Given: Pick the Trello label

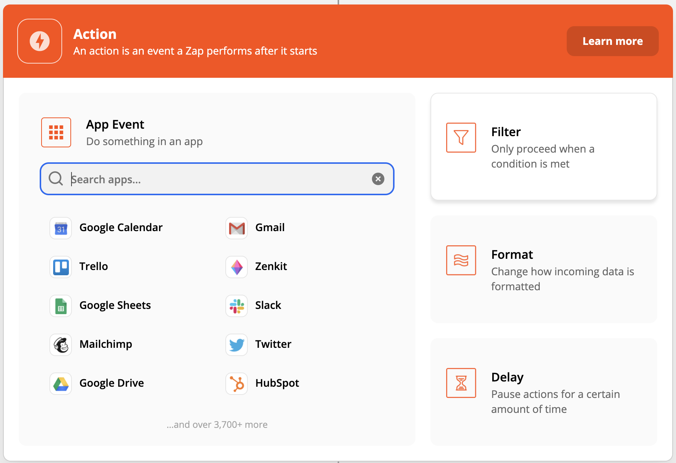Looking at the screenshot, I should pos(94,266).
